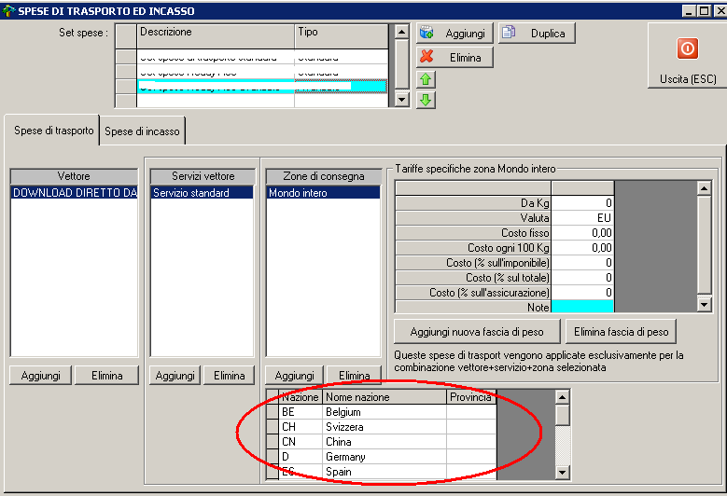Click the Da Kg value field

click(582, 203)
